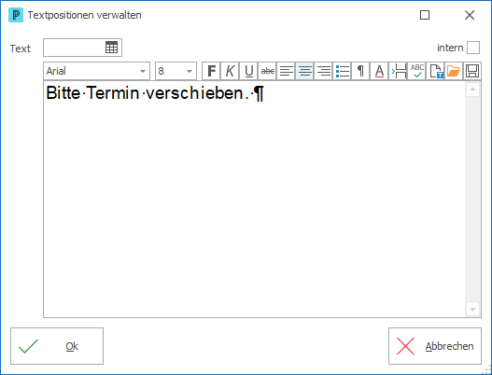Viewport: 492px width, 375px height.
Task: Align text left
Action: (286, 71)
